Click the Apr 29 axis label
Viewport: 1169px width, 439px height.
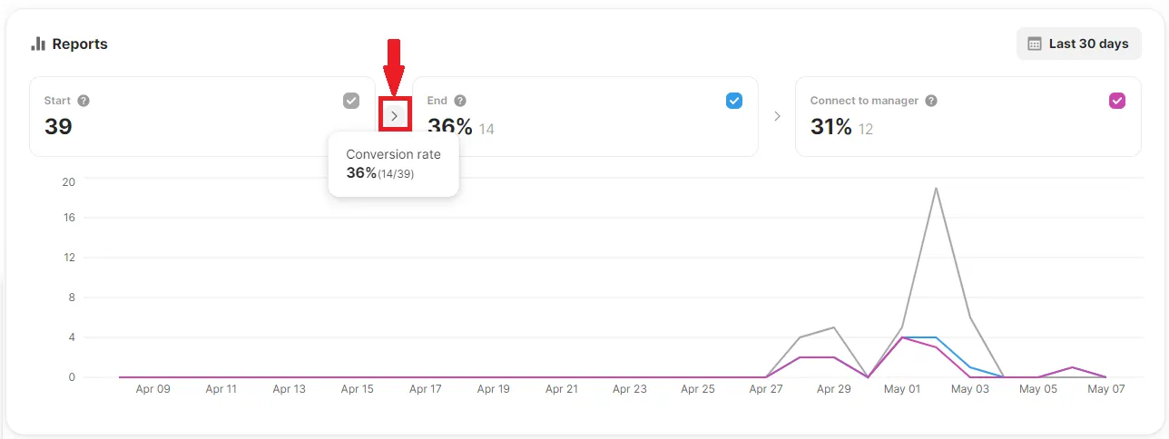coord(834,389)
